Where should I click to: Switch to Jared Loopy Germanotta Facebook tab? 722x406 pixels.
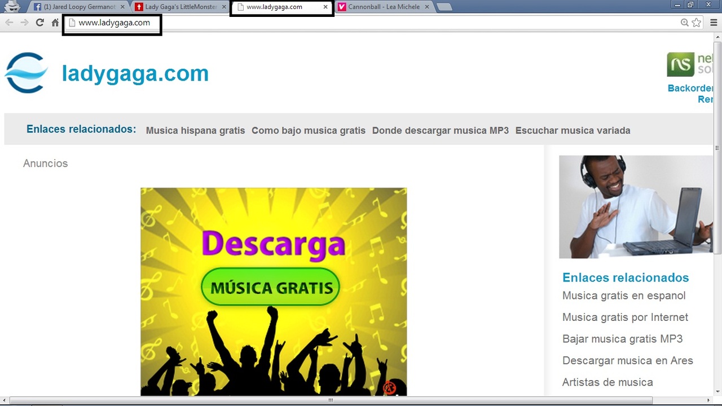click(x=78, y=7)
